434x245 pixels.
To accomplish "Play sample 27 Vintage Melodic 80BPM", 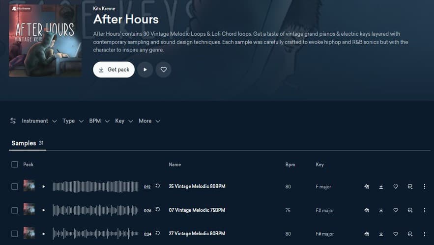I will [x=44, y=234].
